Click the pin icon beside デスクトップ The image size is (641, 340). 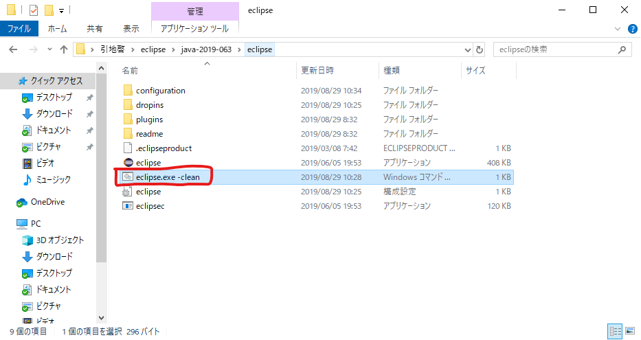click(x=89, y=98)
